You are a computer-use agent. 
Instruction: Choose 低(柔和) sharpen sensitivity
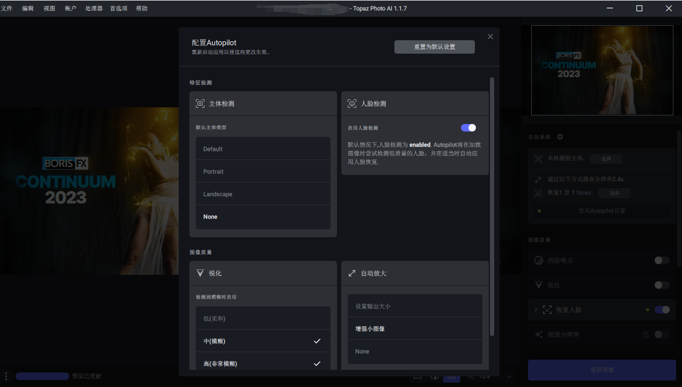pos(263,318)
